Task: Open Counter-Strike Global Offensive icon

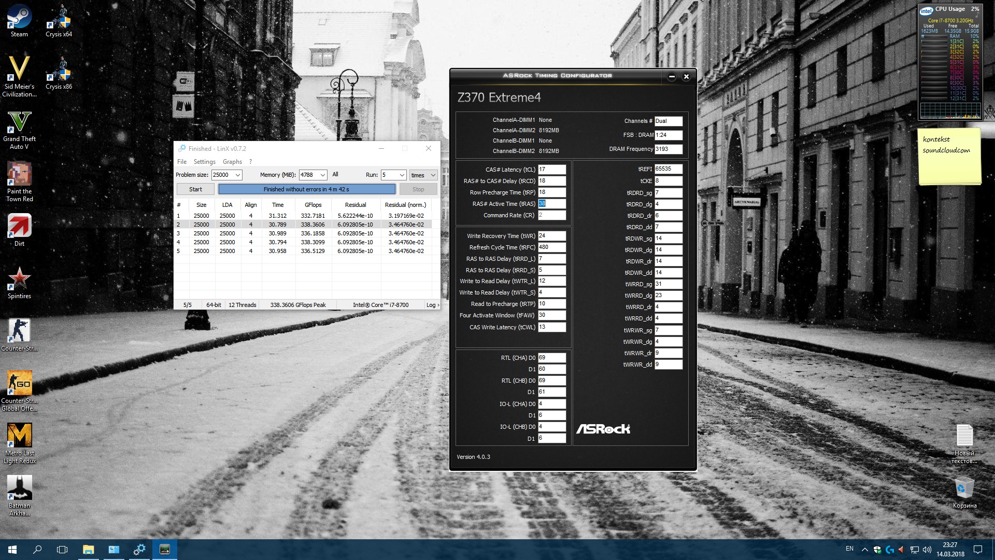Action: [x=19, y=383]
